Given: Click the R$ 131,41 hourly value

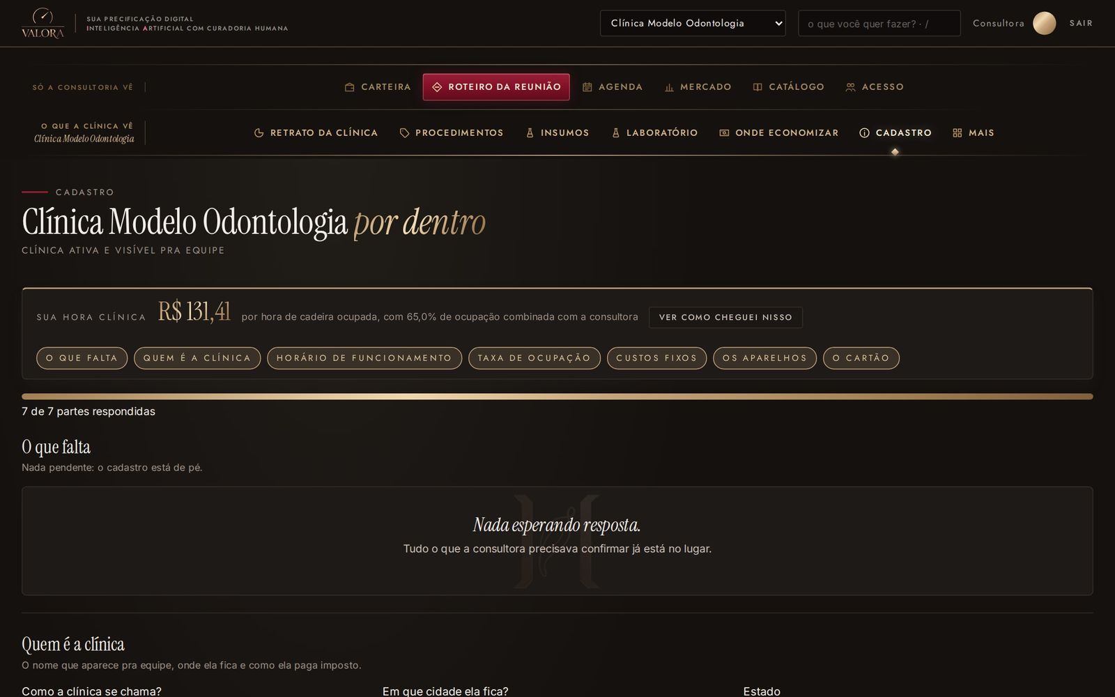Looking at the screenshot, I should coord(194,312).
